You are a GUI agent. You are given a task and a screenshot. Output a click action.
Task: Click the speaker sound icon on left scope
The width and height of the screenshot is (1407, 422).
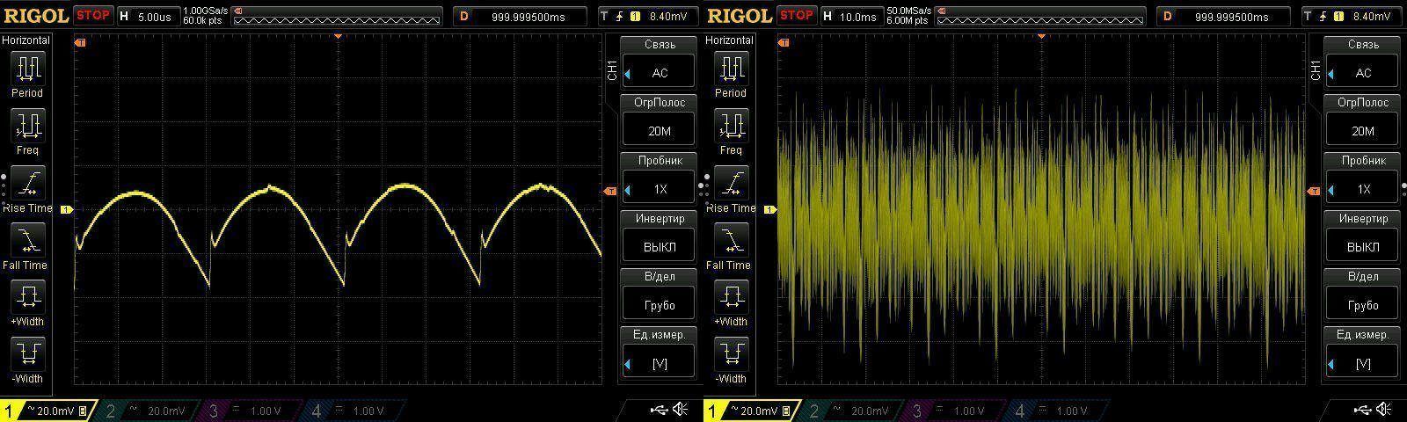pos(680,410)
